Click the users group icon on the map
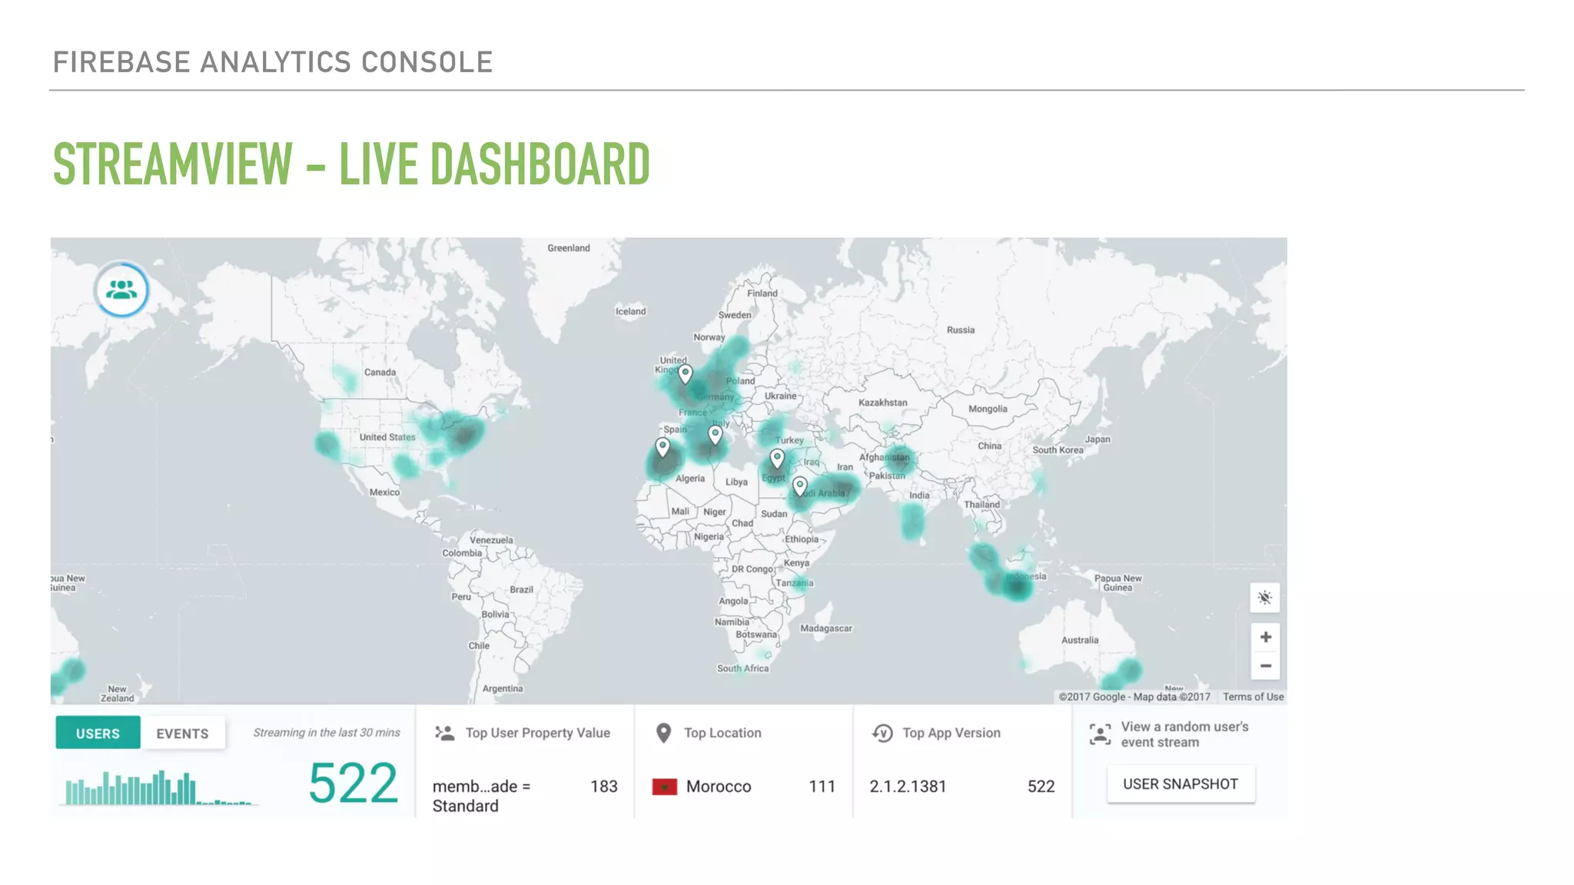The width and height of the screenshot is (1574, 885). tap(121, 290)
